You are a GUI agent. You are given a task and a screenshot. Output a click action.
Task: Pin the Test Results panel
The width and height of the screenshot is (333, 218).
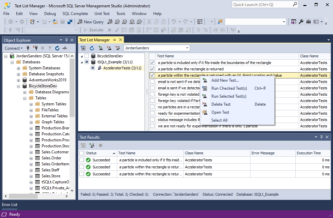(x=321, y=137)
